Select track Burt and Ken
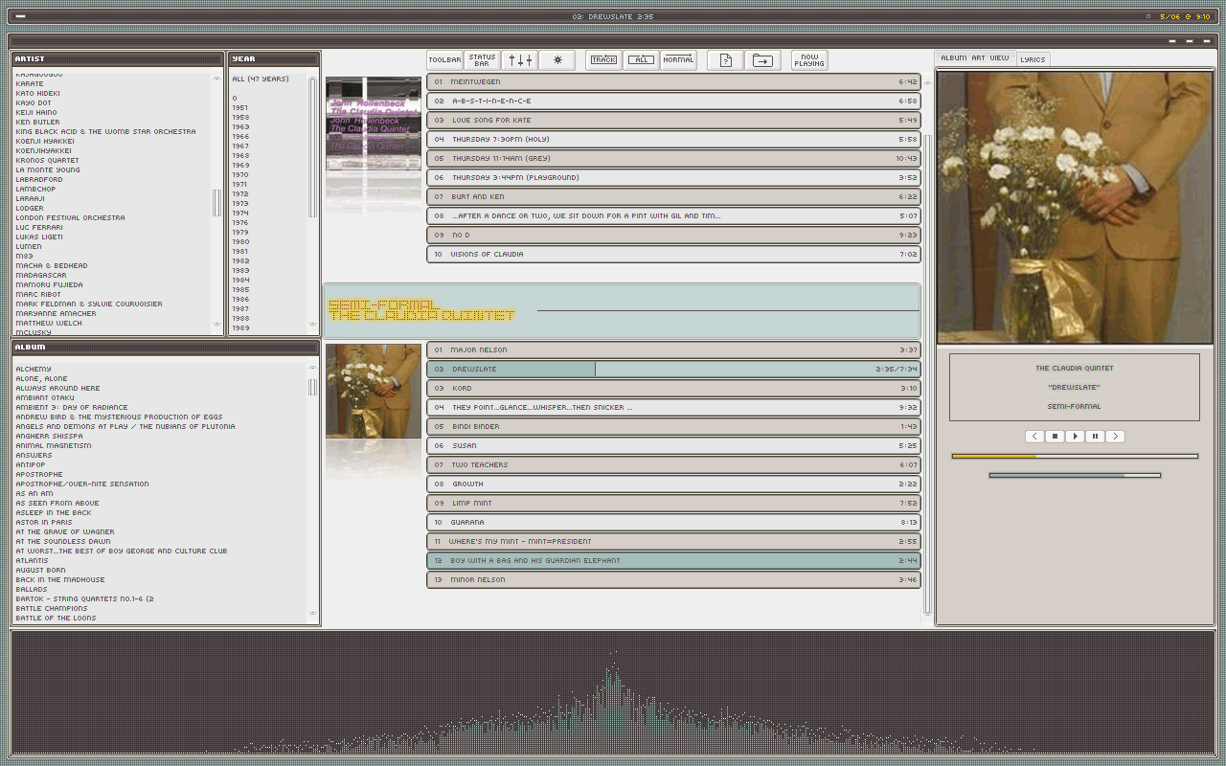Screen dimensions: 1226x766 pos(673,196)
